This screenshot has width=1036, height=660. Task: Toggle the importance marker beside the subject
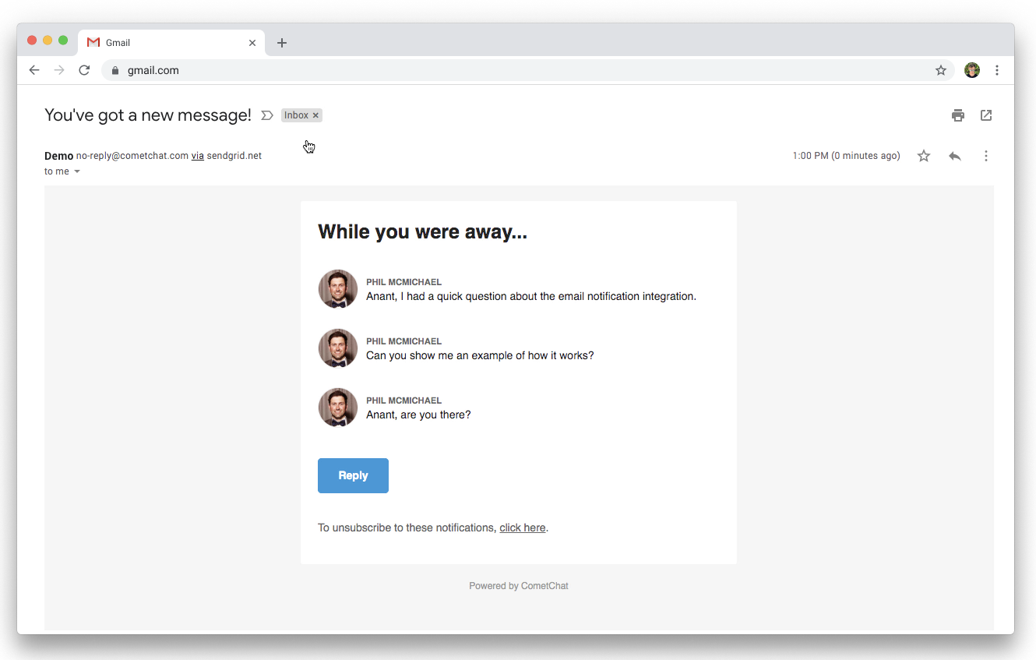pyautogui.click(x=266, y=115)
